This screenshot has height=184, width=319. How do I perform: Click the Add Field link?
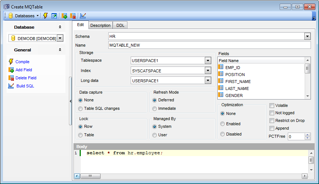coord(23,70)
